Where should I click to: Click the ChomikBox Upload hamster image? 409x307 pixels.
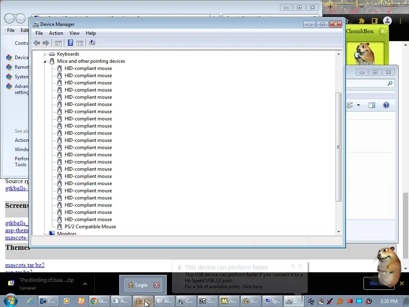(x=365, y=54)
